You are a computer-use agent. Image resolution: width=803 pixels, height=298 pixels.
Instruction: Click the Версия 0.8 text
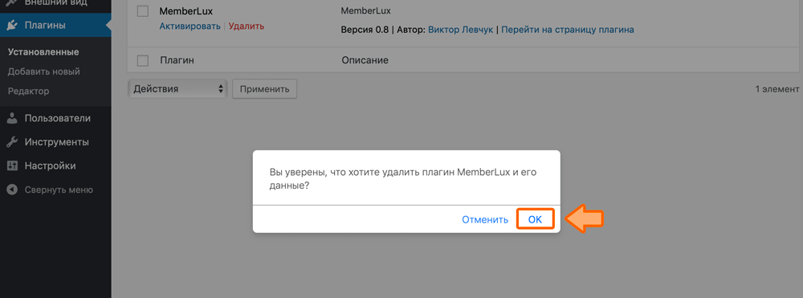coord(365,30)
